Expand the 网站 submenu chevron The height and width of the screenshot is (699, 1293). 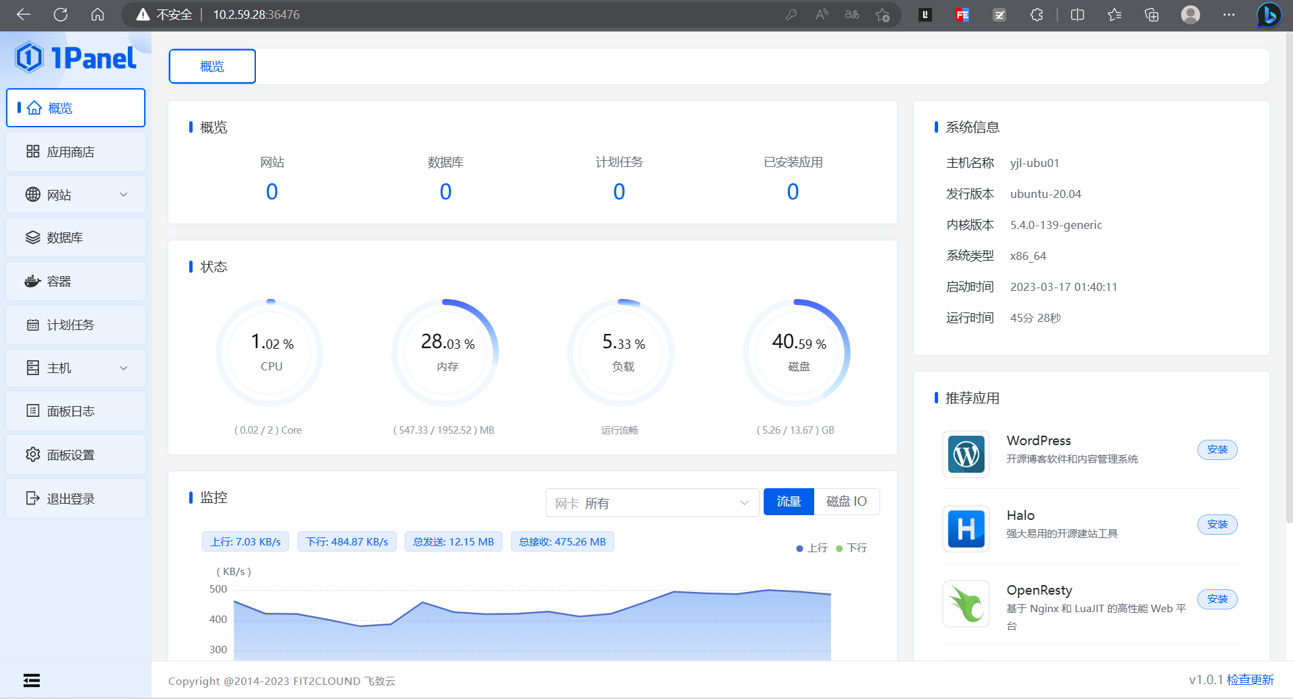coord(123,195)
